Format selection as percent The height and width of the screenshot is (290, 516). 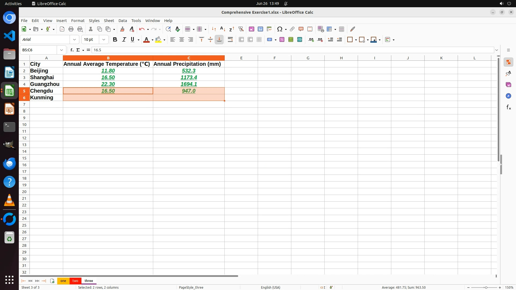point(282,40)
